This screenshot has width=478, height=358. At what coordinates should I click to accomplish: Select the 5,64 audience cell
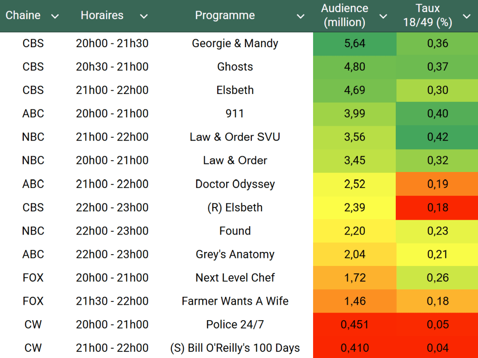[355, 43]
